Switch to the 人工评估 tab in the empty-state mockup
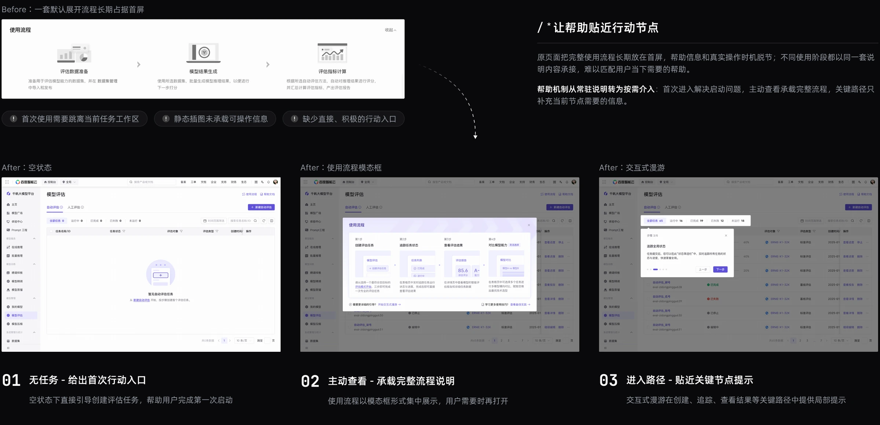Viewport: 880px width, 425px height. (x=76, y=207)
